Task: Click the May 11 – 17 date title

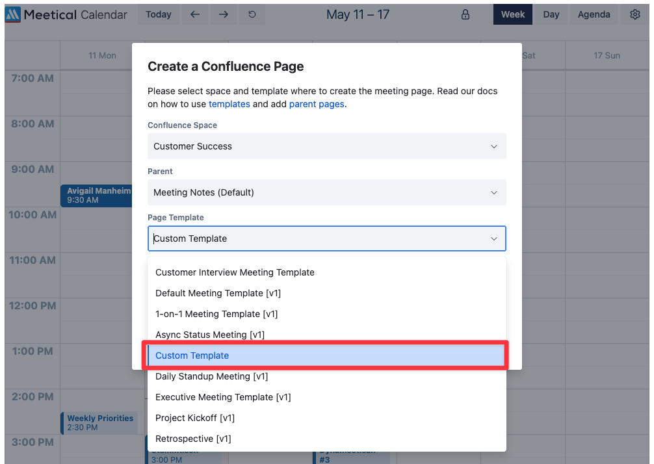Action: pos(358,14)
